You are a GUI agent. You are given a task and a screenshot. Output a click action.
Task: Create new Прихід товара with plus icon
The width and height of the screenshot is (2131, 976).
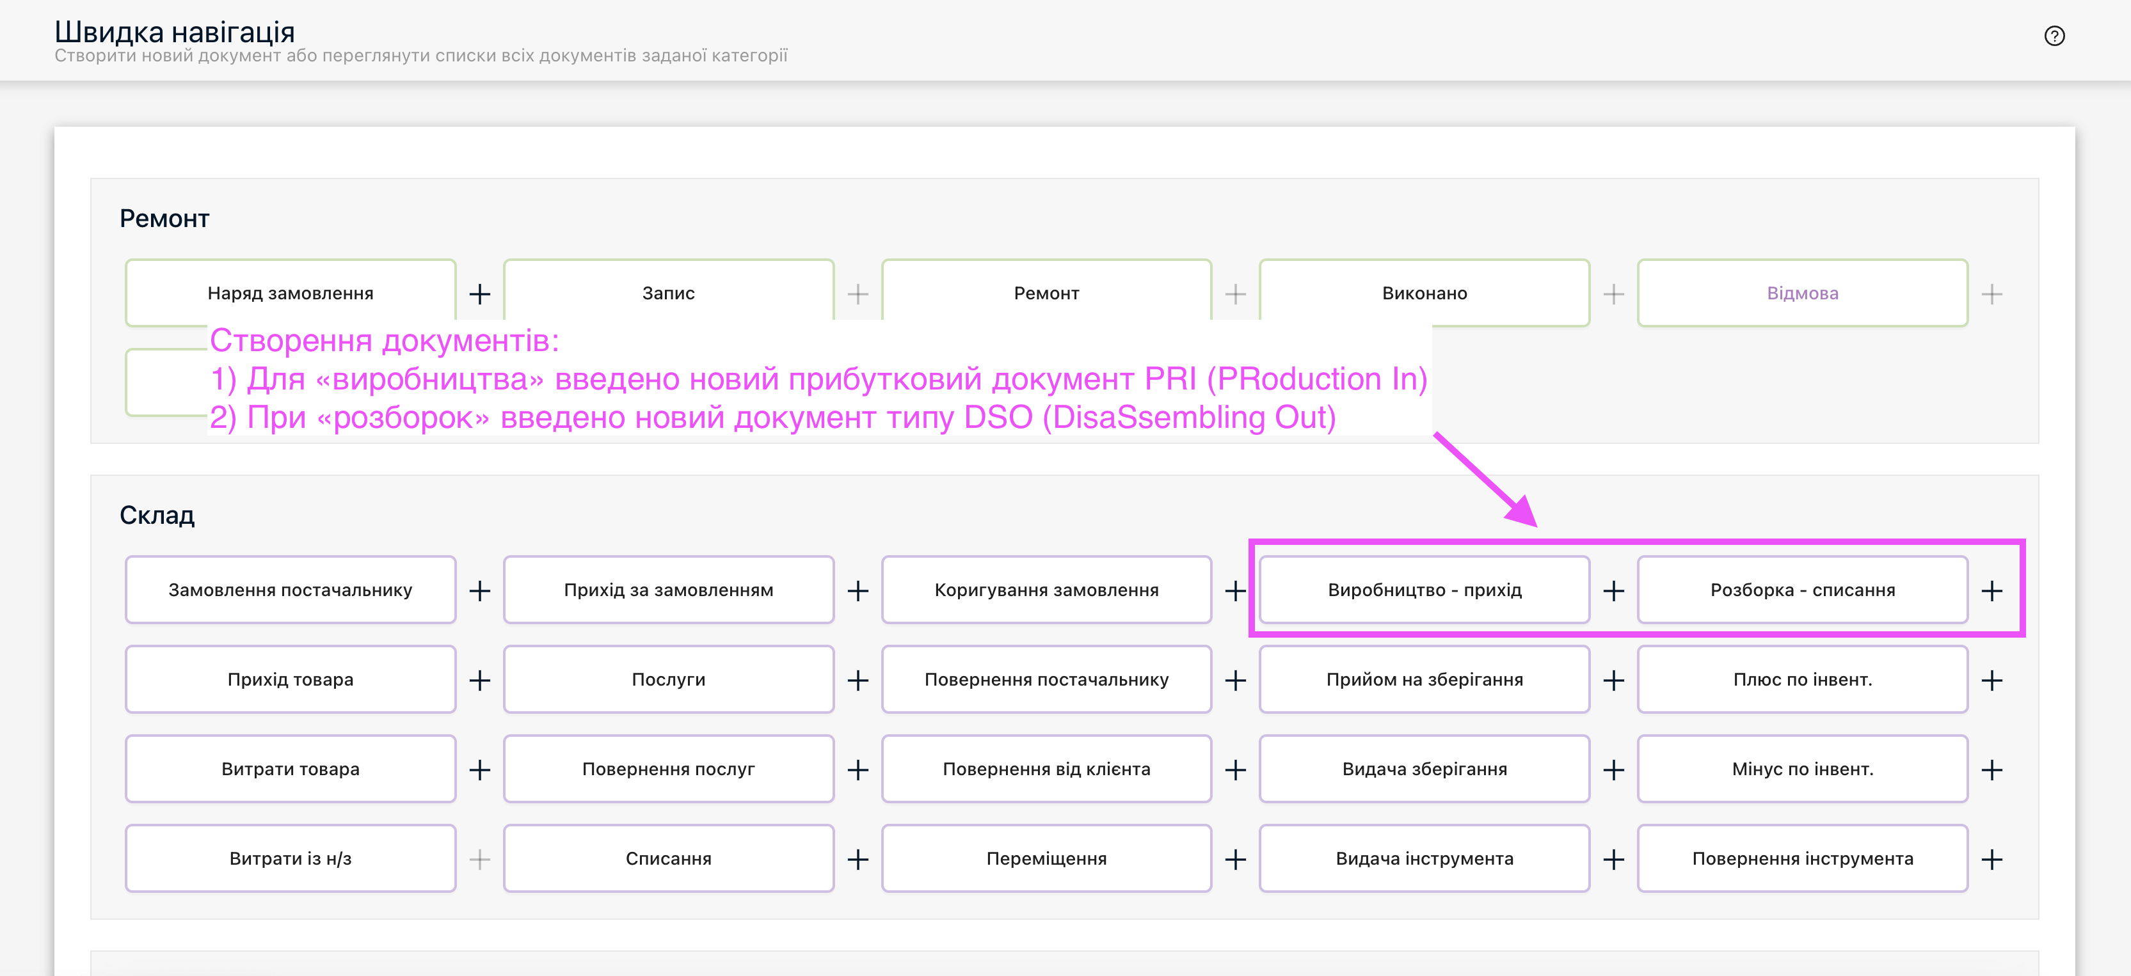pos(480,680)
